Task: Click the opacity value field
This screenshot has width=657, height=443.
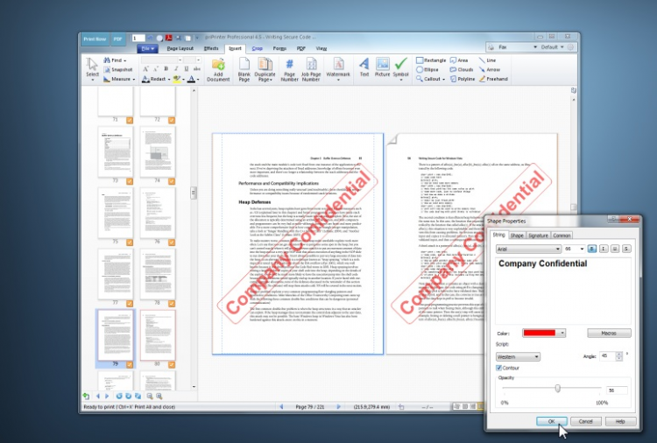Action: coord(617,390)
